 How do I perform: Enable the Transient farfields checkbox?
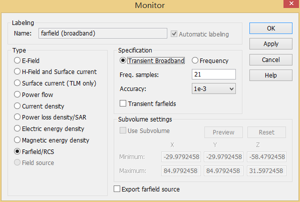[123, 103]
